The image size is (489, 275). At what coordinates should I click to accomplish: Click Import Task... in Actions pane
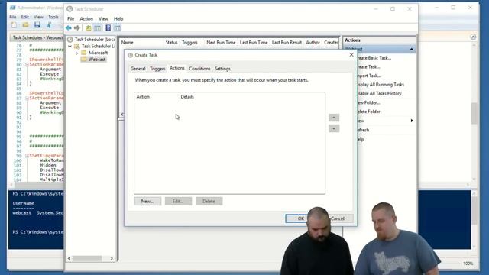click(x=368, y=76)
